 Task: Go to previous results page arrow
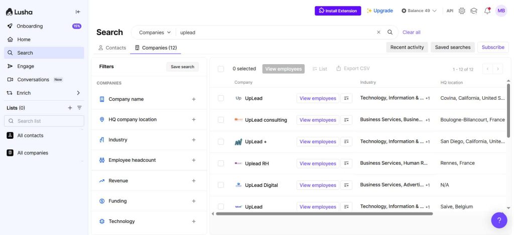tap(487, 69)
